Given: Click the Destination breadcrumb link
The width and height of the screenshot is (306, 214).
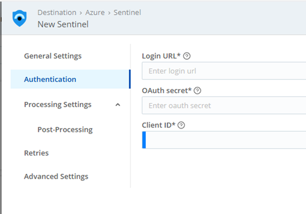Looking at the screenshot, I should coord(57,12).
